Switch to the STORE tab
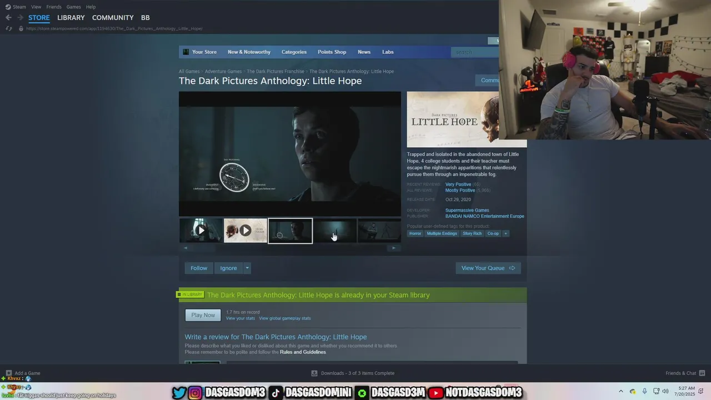The image size is (711, 400). [x=39, y=18]
